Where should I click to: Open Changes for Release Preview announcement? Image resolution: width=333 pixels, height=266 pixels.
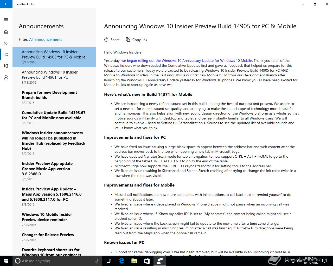click(54, 237)
